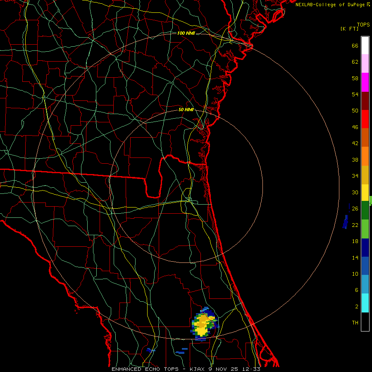Click the '22' legend value
Image resolution: width=372 pixels, height=372 pixels.
click(355, 225)
